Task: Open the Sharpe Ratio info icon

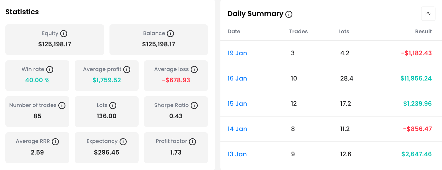Action: (x=194, y=106)
